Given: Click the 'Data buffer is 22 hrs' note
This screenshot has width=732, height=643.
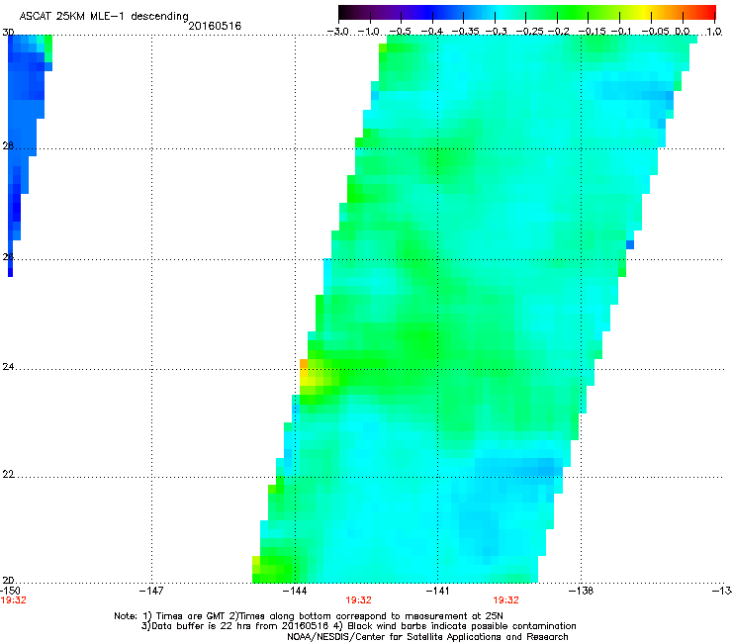Looking at the screenshot, I should point(358,626).
